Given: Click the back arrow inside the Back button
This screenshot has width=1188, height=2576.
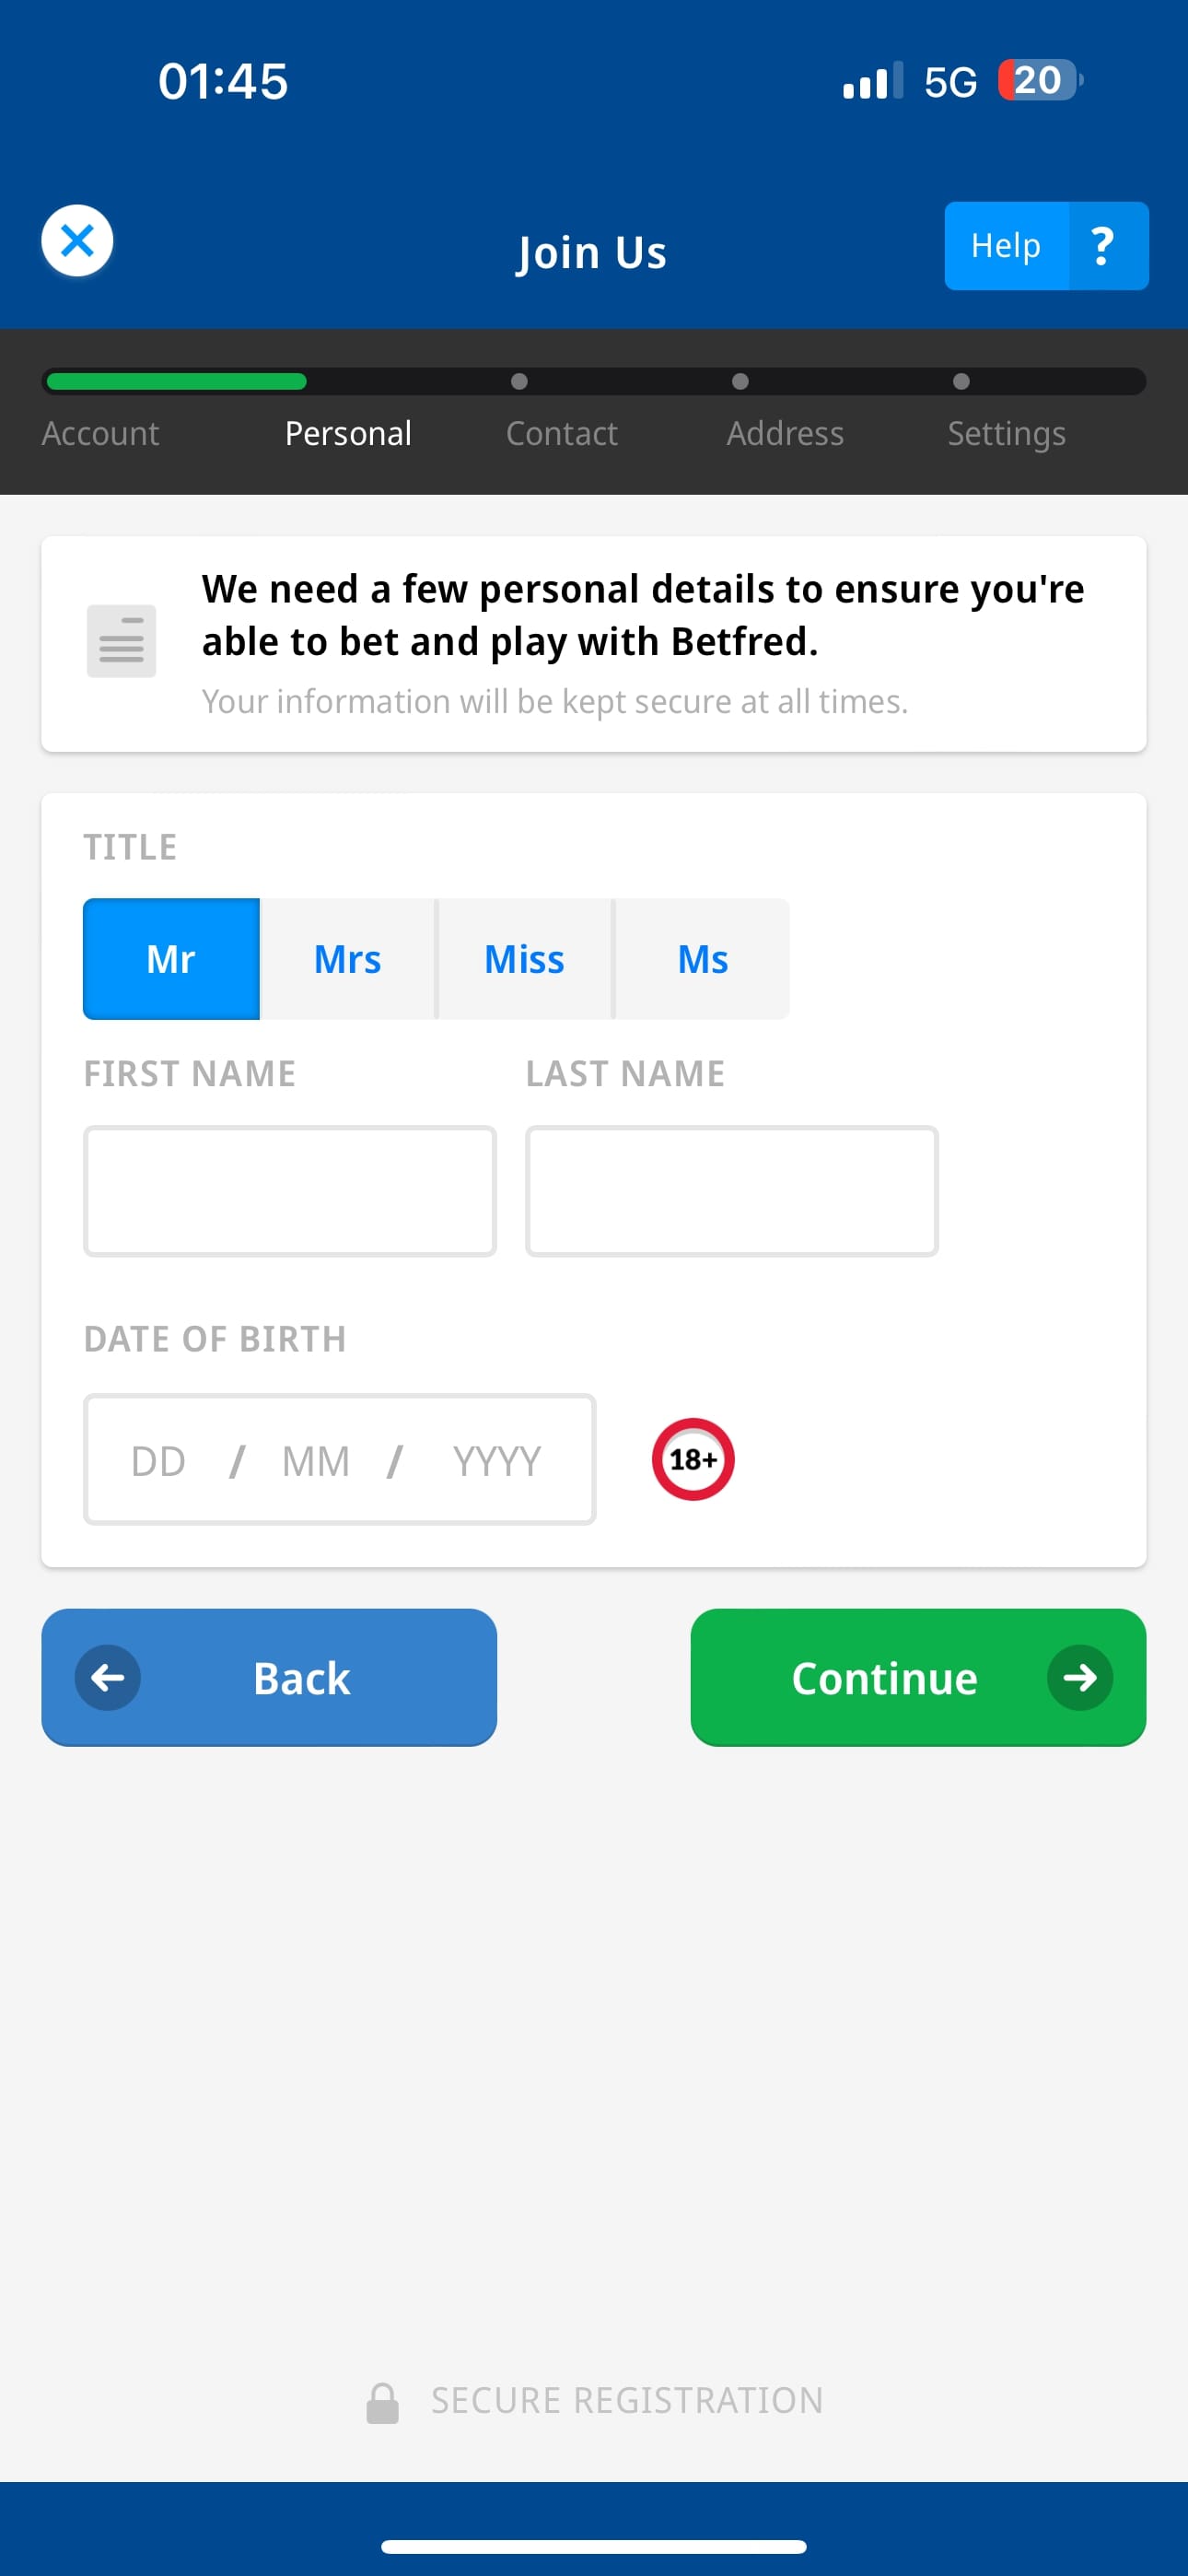Looking at the screenshot, I should [107, 1678].
